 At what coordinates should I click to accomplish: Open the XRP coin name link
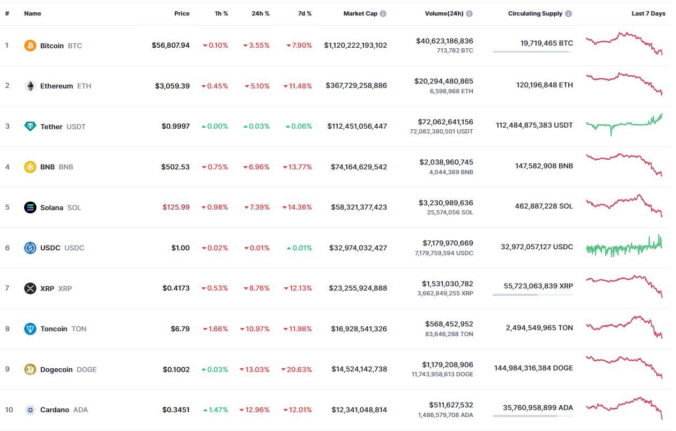click(x=48, y=288)
